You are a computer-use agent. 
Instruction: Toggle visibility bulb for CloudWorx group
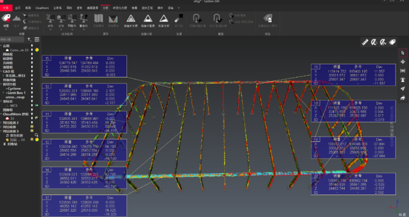click(32, 114)
